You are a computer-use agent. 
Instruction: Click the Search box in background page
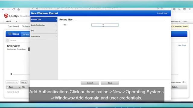coord(17,40)
